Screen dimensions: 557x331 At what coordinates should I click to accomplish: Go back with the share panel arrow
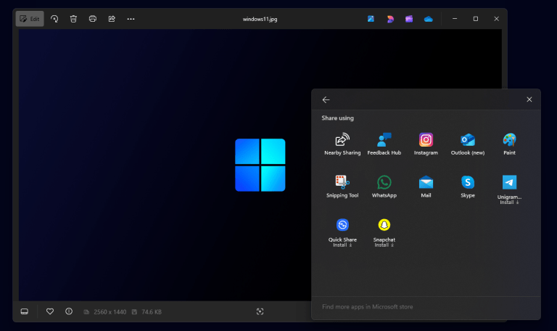326,100
